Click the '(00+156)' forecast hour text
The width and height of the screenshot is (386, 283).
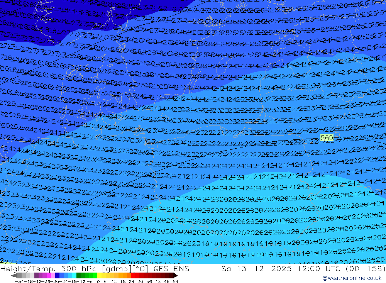(x=366, y=268)
